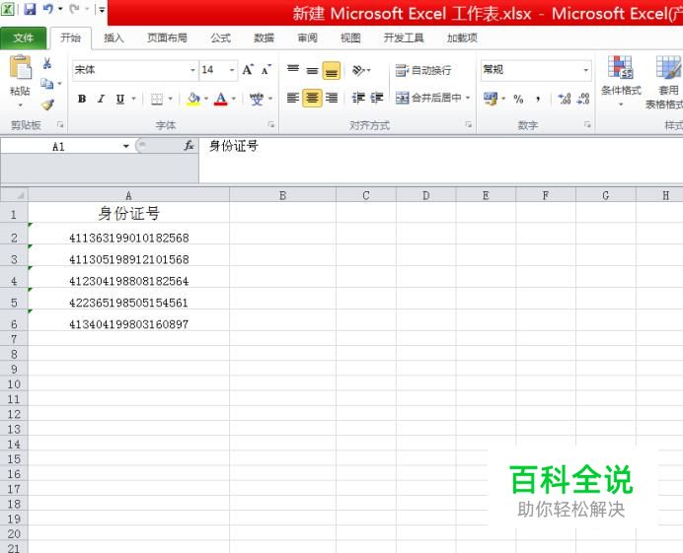
Task: Click the Percent Style icon
Action: [x=518, y=99]
